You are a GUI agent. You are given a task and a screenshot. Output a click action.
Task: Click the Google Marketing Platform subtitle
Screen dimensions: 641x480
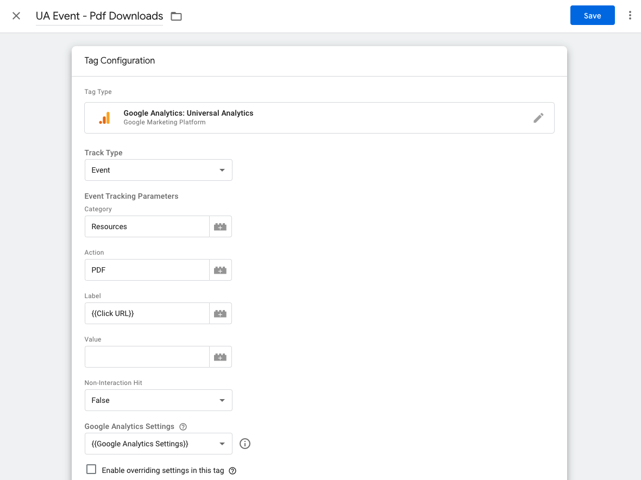coord(165,122)
